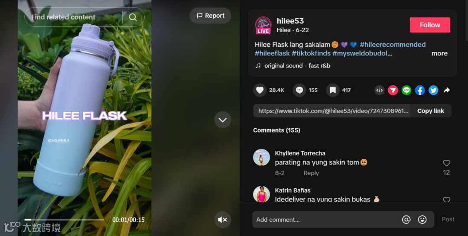Unmute the video sound
The image size is (468, 236).
223,220
